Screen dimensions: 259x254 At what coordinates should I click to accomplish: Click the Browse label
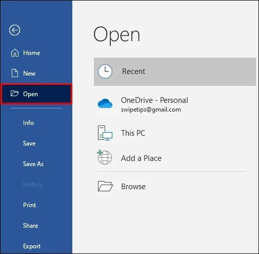point(133,187)
